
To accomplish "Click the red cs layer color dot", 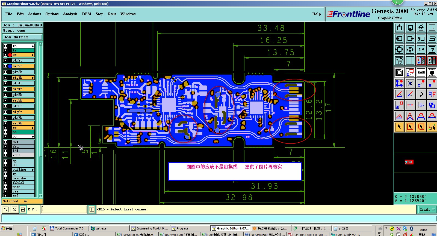I will 10,55.
